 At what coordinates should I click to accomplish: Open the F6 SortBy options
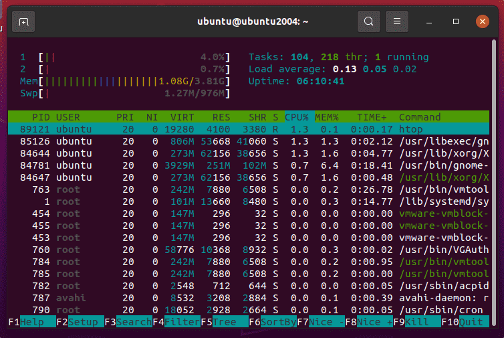pyautogui.click(x=277, y=321)
